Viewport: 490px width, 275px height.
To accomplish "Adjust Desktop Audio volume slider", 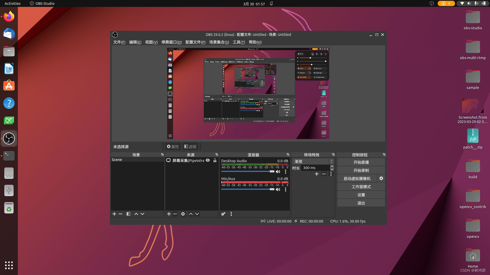I will click(x=248, y=172).
